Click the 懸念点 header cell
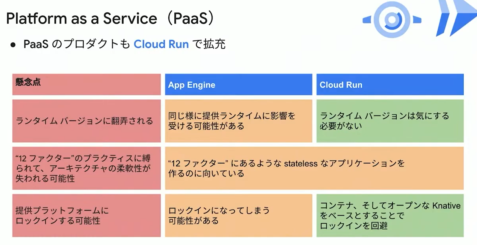This screenshot has height=245, width=477. (86, 84)
